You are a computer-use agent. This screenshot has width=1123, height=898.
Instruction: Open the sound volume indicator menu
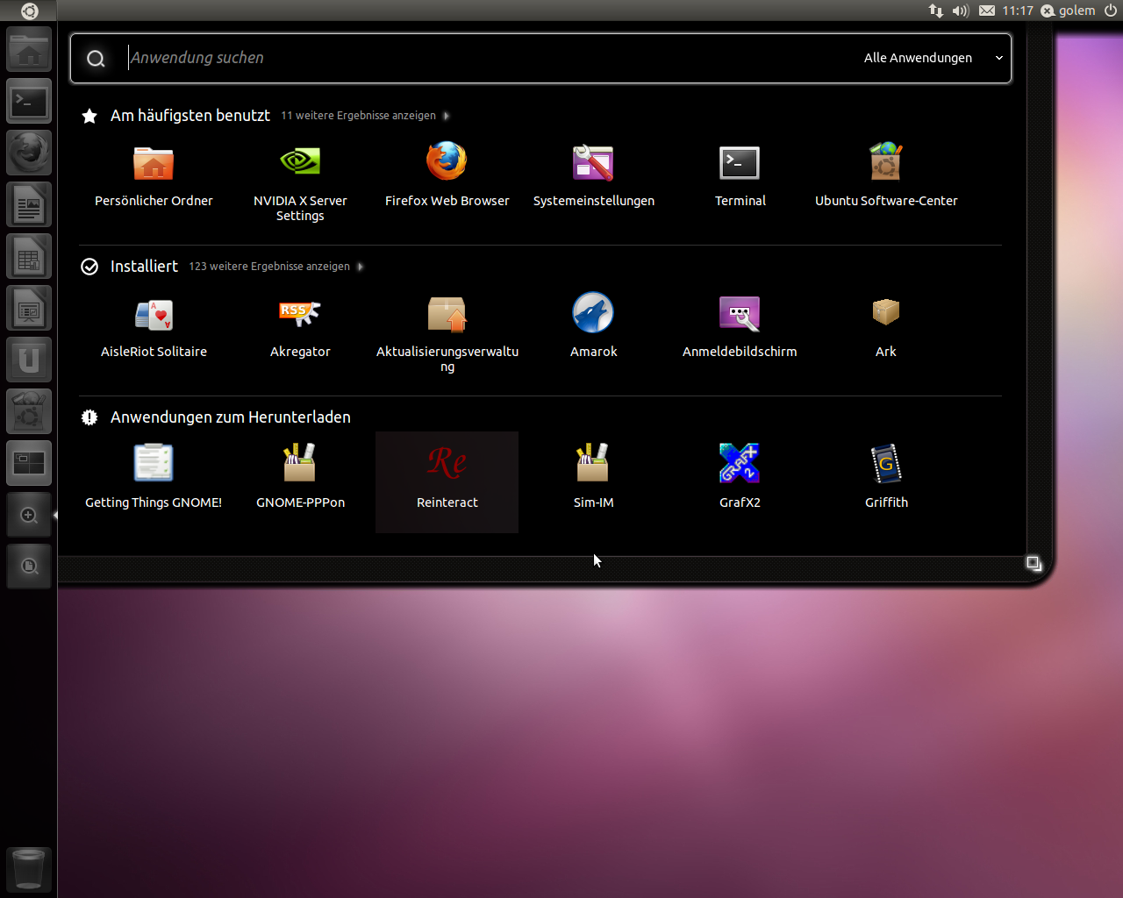pyautogui.click(x=961, y=11)
